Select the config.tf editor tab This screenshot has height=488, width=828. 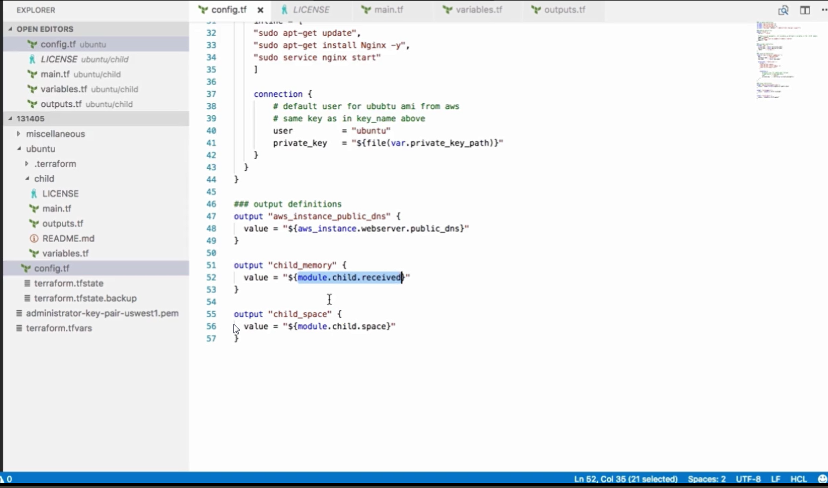[229, 10]
